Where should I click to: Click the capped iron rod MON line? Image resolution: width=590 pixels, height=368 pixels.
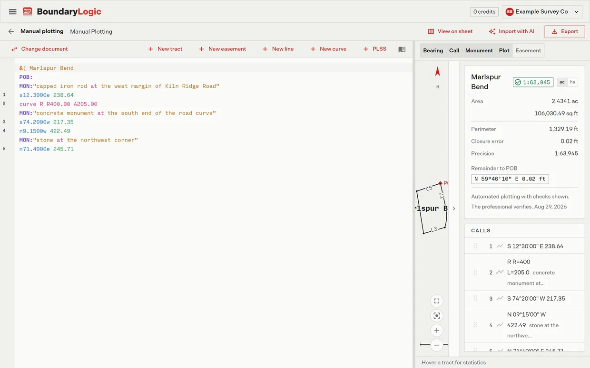119,86
